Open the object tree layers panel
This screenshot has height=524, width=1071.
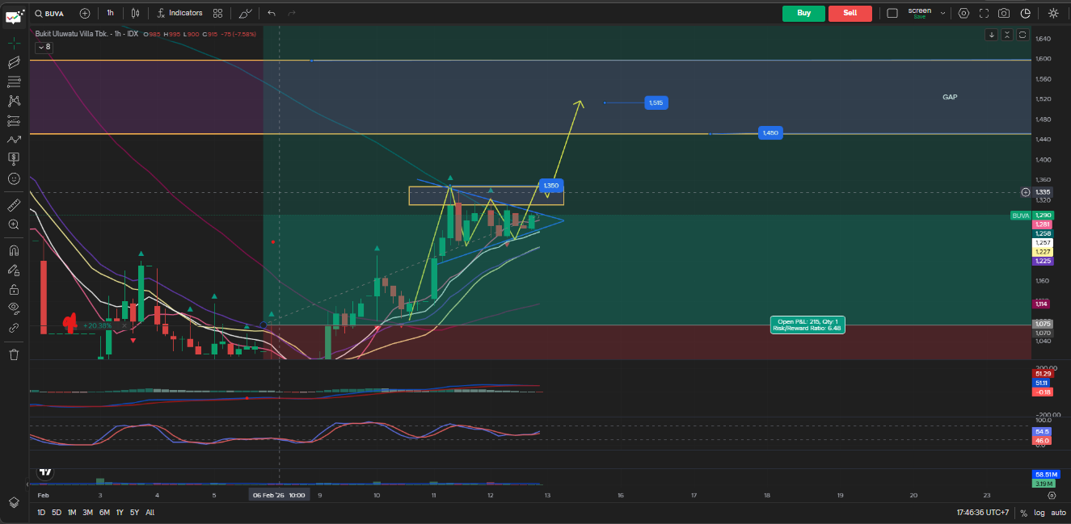[x=14, y=502]
